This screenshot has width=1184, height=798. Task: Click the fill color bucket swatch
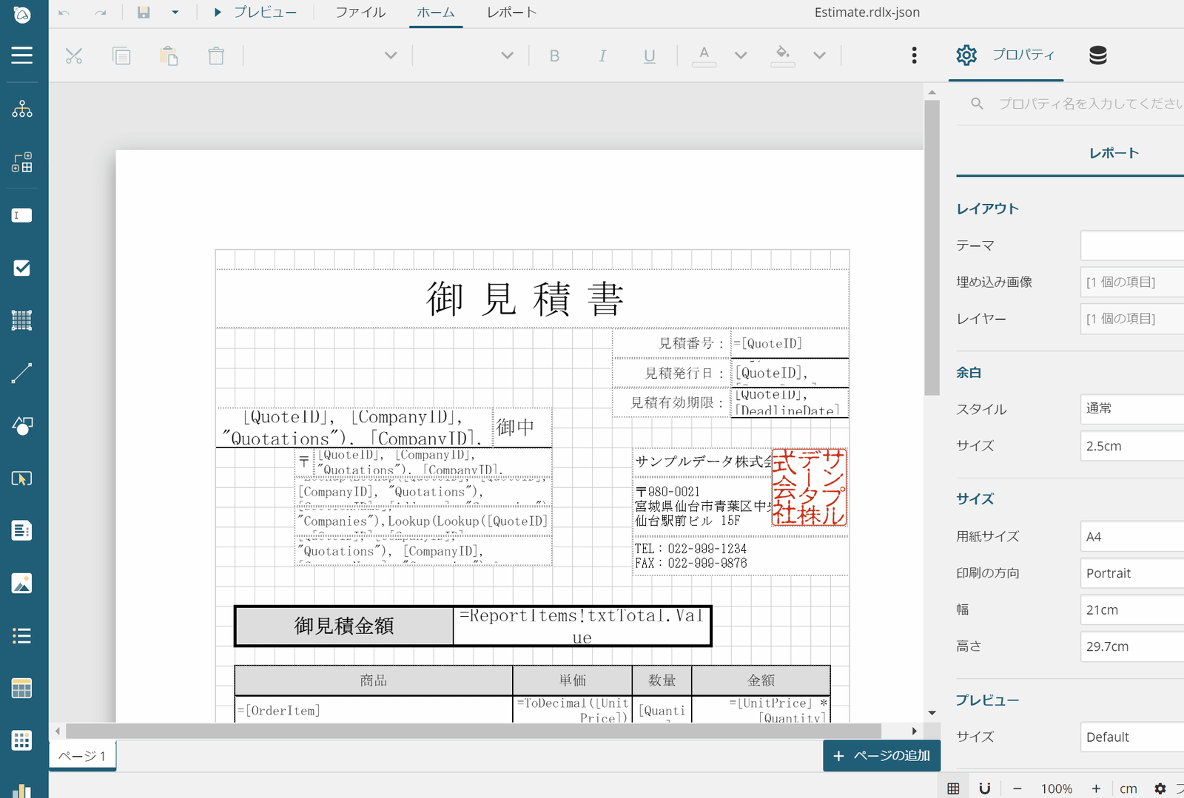pyautogui.click(x=783, y=55)
